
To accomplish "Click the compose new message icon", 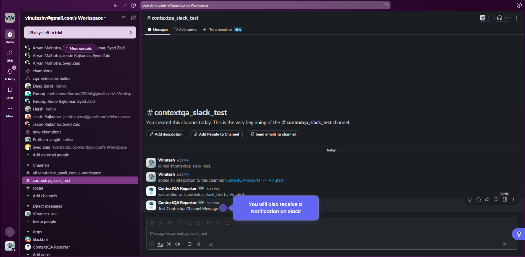I will [133, 18].
